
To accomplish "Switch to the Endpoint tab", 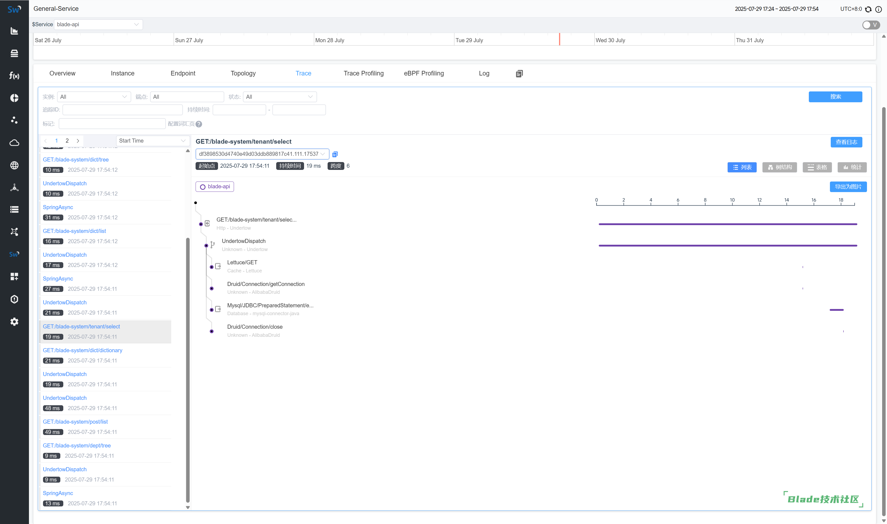I will pos(183,73).
